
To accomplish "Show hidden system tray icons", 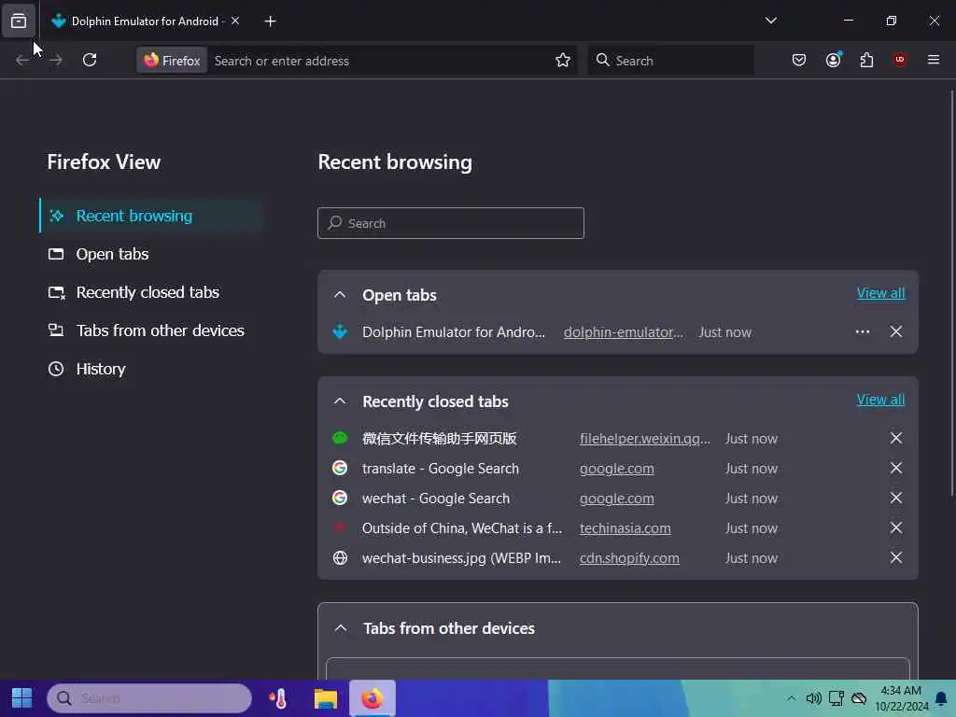I will coord(791,698).
